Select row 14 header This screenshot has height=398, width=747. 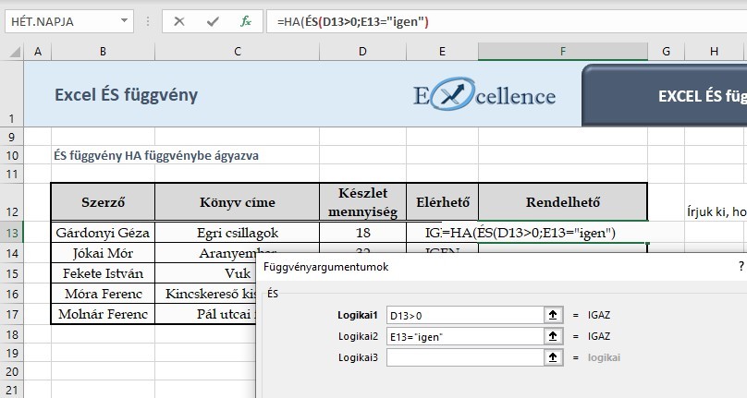click(12, 253)
